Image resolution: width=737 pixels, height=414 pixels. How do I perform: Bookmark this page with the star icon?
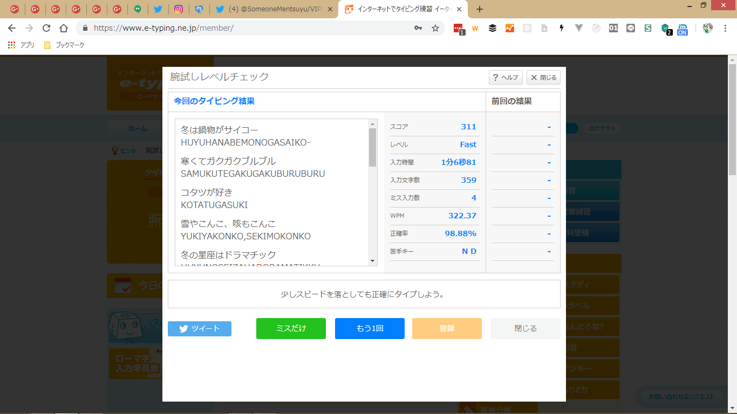pos(435,28)
